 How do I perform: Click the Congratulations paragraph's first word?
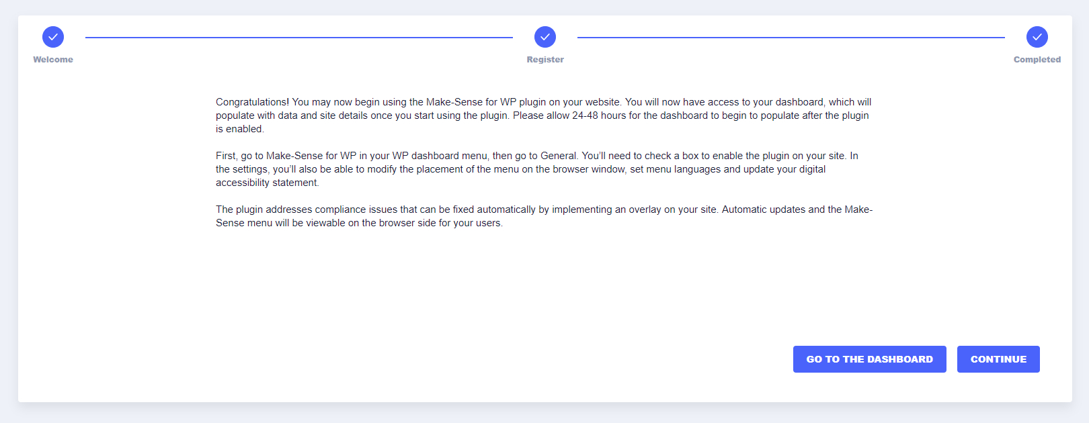(x=252, y=102)
